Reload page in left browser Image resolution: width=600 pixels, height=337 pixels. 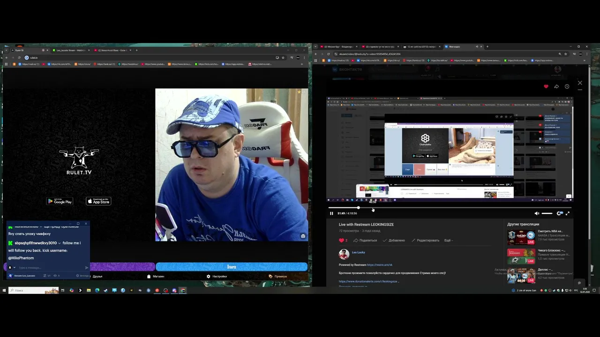pos(19,58)
